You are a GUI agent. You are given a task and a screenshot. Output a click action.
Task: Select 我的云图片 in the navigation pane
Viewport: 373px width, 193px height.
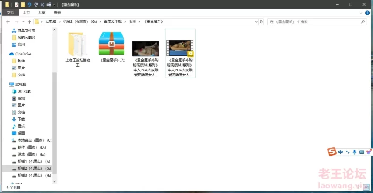pos(24,38)
